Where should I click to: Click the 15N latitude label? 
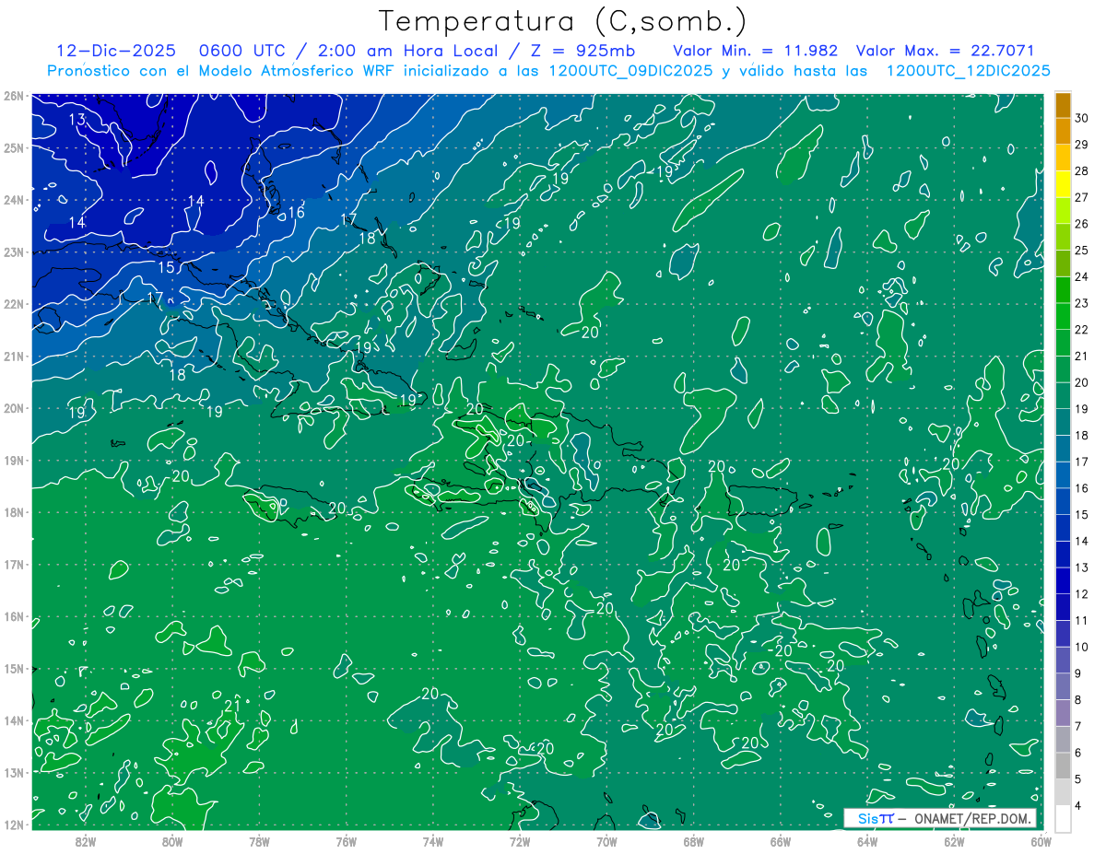[13, 668]
